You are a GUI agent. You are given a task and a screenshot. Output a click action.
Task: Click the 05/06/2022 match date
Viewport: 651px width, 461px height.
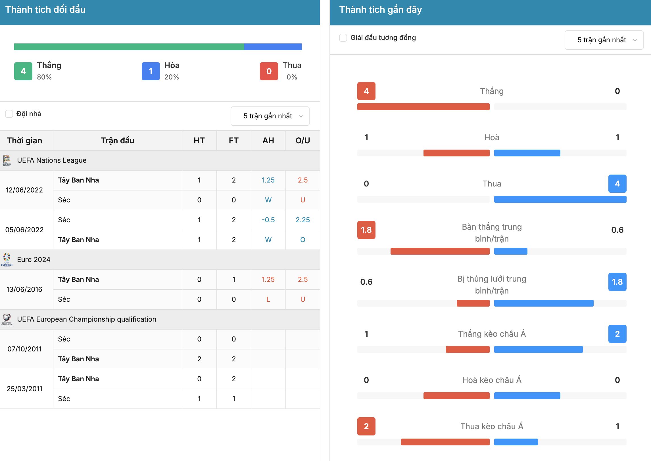tap(24, 230)
